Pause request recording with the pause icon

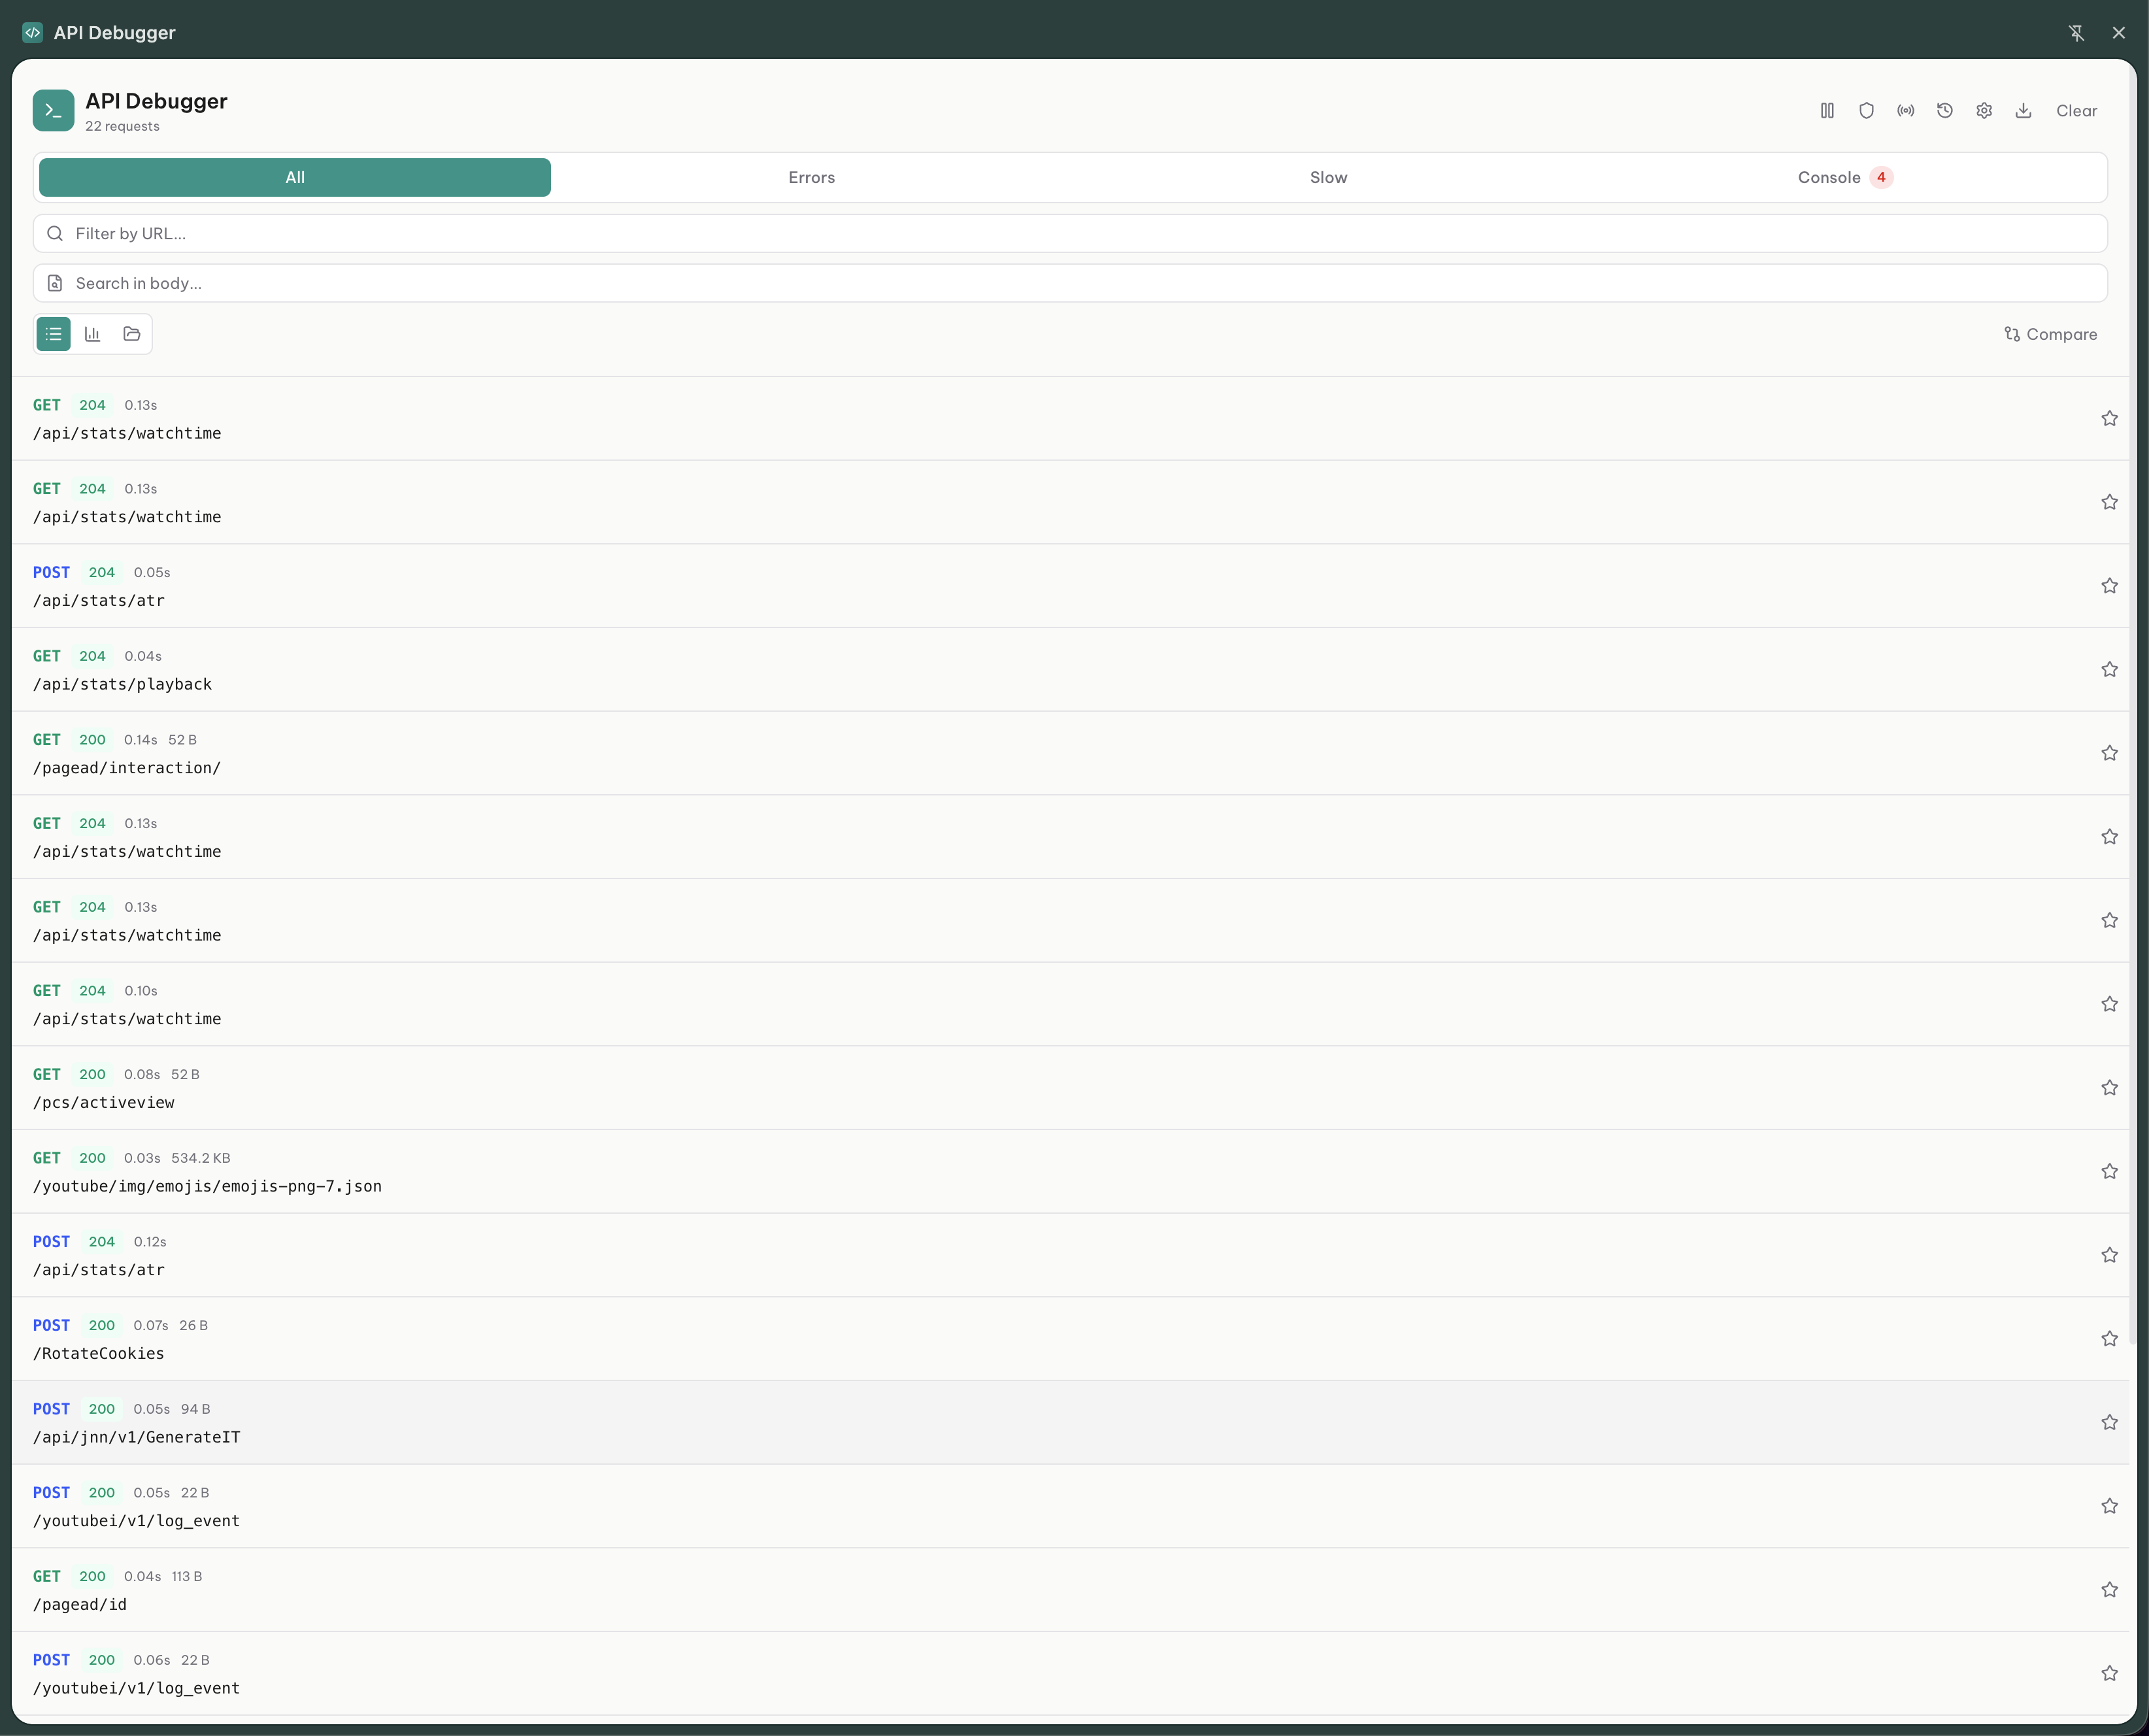pyautogui.click(x=1826, y=111)
